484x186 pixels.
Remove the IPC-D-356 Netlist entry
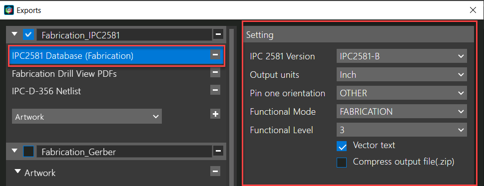point(215,91)
